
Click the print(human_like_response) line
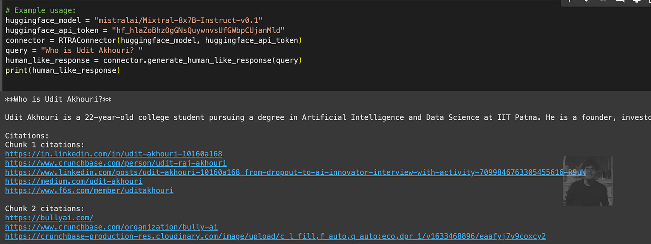(x=63, y=71)
